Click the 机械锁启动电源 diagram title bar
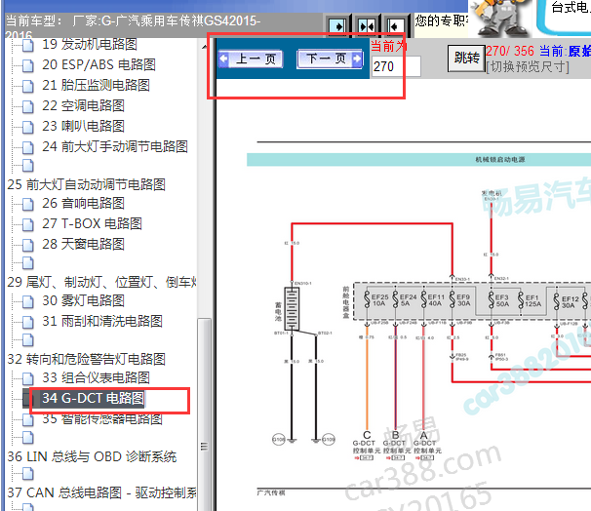This screenshot has height=511, width=591. pos(418,159)
